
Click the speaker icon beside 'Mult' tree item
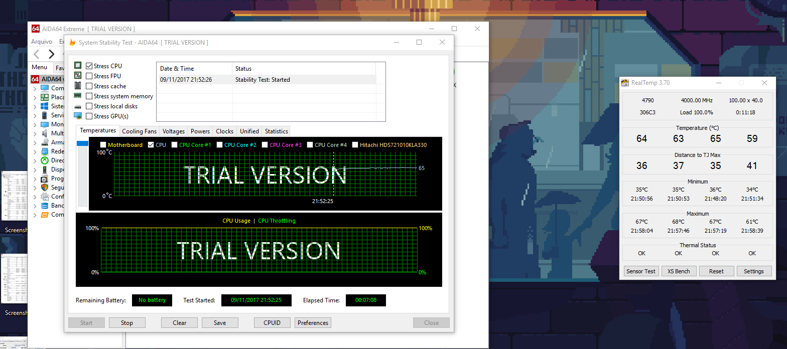pyautogui.click(x=45, y=133)
